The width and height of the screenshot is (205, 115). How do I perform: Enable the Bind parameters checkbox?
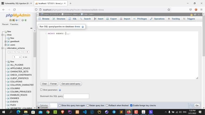[x=41, y=90]
